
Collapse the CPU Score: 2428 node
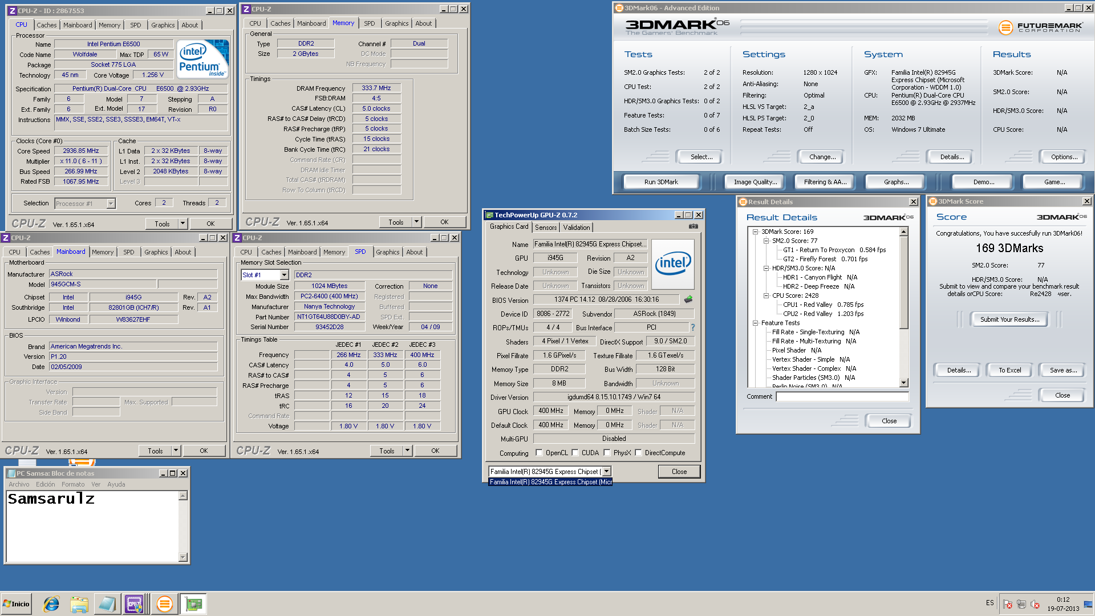766,295
